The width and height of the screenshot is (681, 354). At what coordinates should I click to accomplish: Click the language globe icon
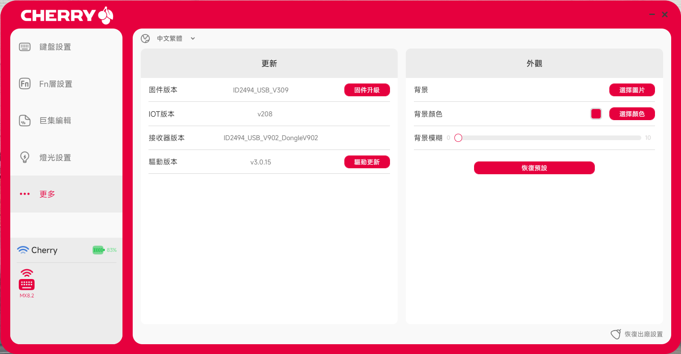click(146, 39)
